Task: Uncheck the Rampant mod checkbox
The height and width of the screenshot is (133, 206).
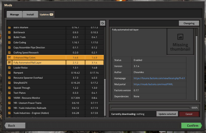Action: pyautogui.click(x=9, y=73)
